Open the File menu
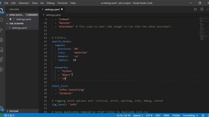 pyautogui.click(x=6, y=3)
